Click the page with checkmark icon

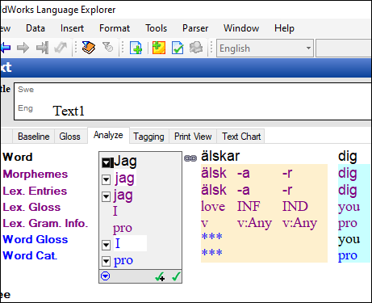pyautogui.click(x=178, y=48)
